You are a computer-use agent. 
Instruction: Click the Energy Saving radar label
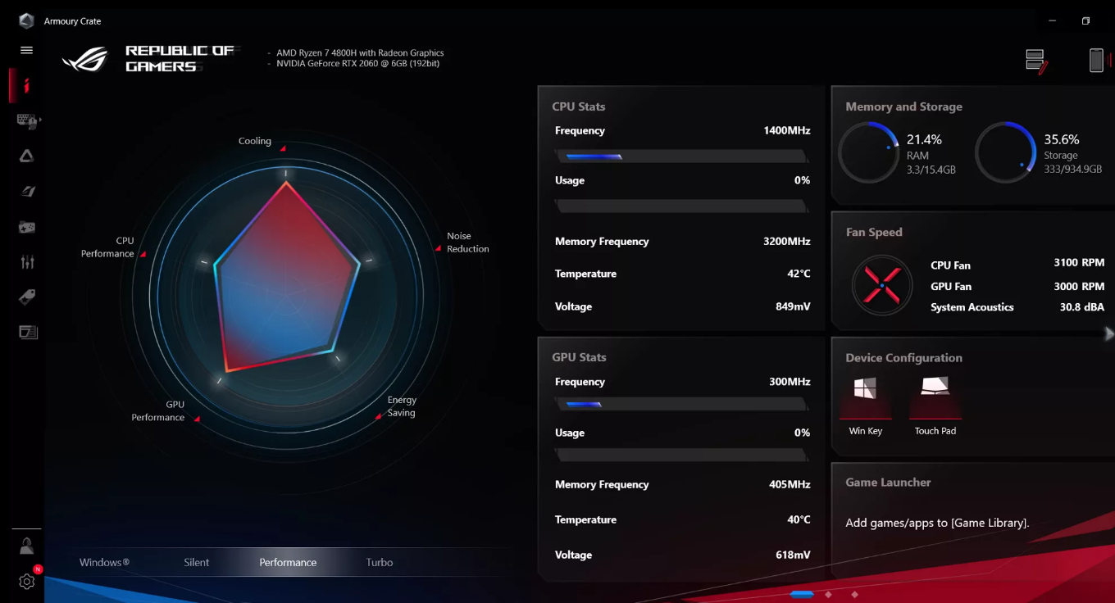pyautogui.click(x=402, y=406)
